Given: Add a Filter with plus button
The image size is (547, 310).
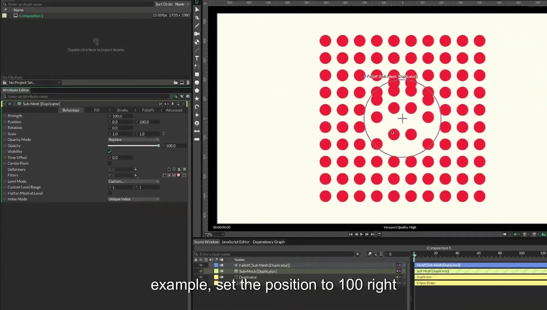Looking at the screenshot, I should point(136,176).
